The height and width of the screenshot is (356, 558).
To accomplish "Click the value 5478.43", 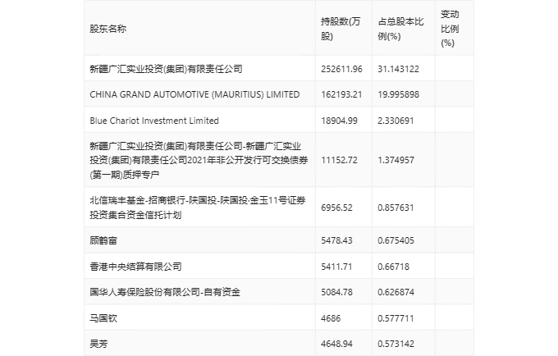I will click(x=336, y=241).
